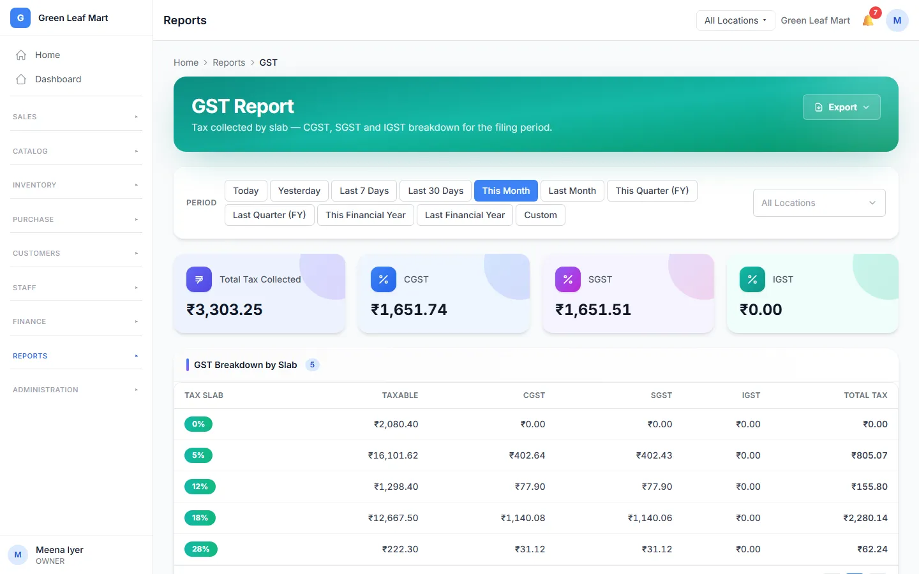Open Dashboard in the sidebar

point(76,79)
